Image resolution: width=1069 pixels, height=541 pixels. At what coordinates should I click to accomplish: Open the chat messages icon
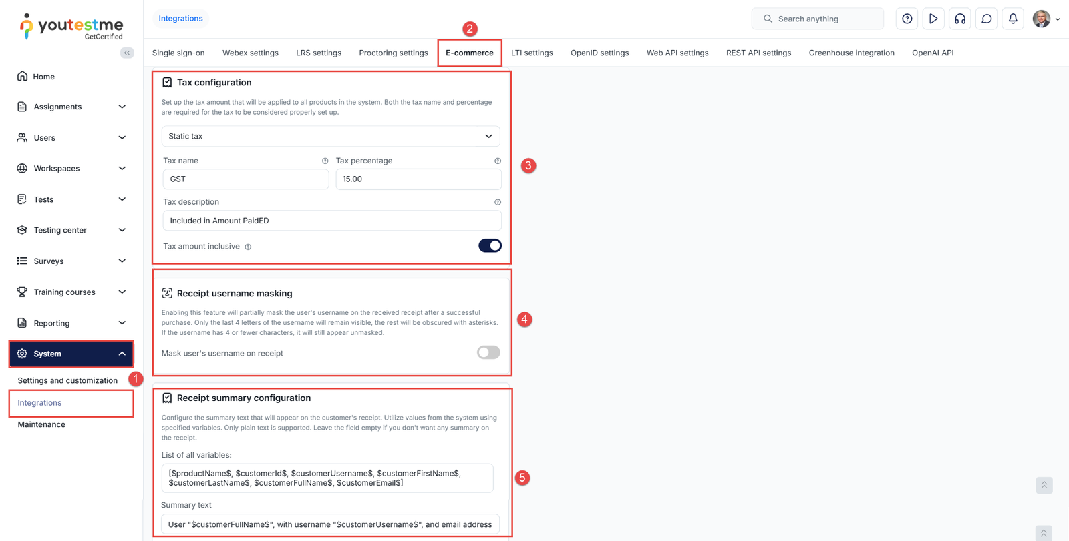click(x=987, y=19)
